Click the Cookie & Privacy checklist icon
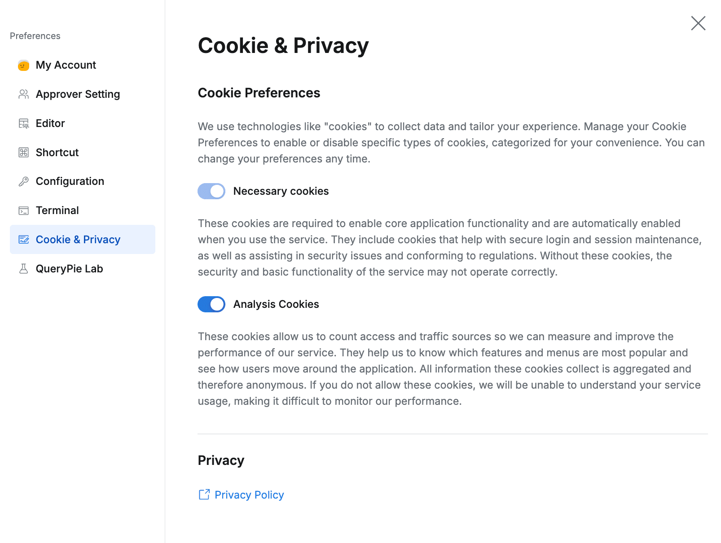 coord(24,239)
